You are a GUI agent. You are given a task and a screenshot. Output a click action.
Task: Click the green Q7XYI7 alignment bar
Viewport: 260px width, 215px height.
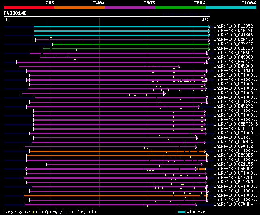130,44
